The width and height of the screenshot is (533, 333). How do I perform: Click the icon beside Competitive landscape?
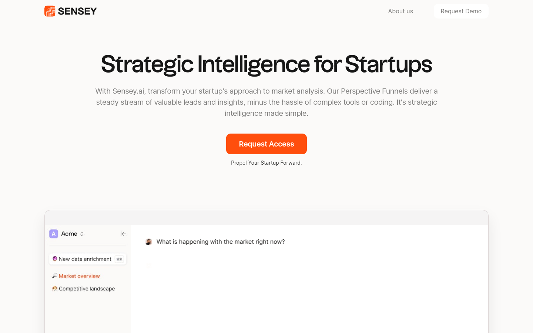pos(55,288)
